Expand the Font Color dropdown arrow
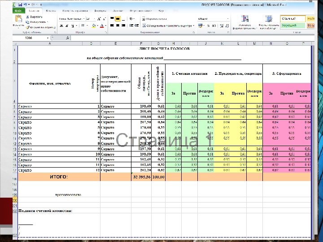The height and width of the screenshot is (242, 323). coord(105,26)
